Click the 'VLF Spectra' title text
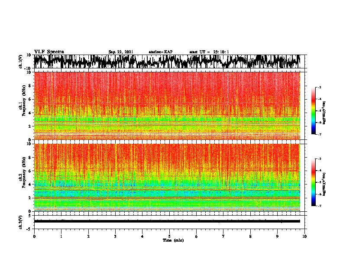Screen dimensions: 343x265 coord(49,52)
